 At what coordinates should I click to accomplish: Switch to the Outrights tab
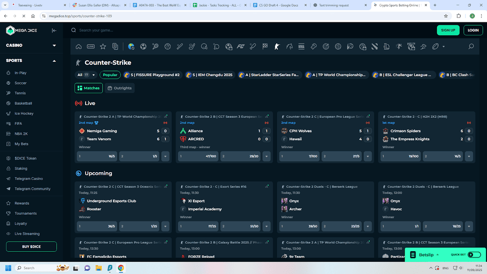(120, 88)
